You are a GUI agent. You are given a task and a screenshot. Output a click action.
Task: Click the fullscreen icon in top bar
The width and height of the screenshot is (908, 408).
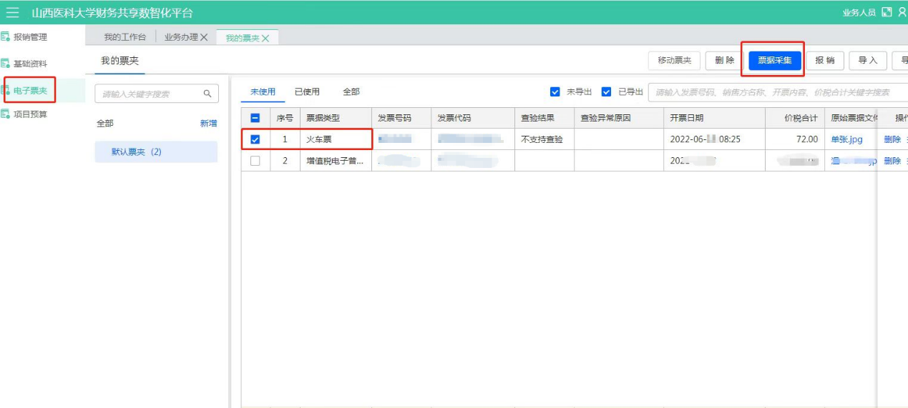[887, 12]
